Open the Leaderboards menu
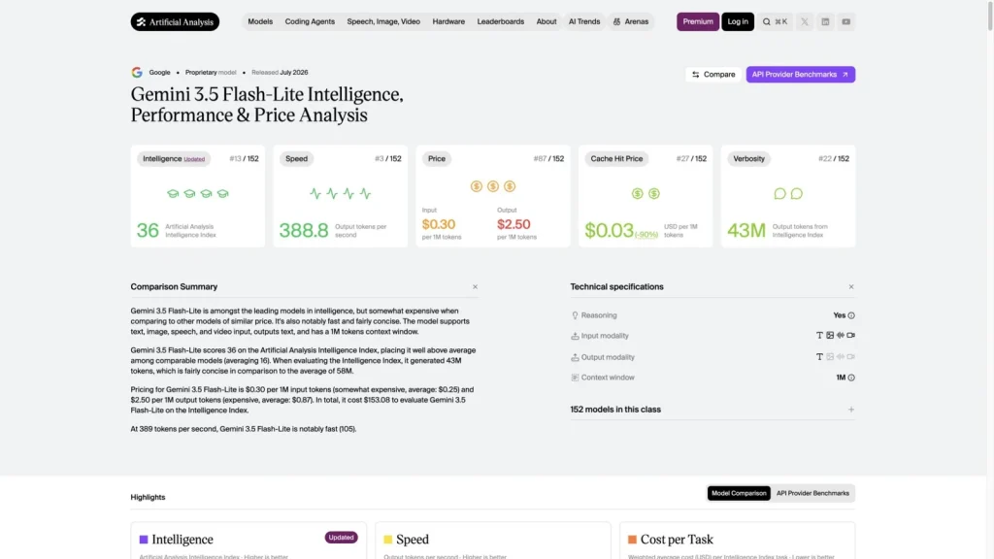 coord(501,21)
